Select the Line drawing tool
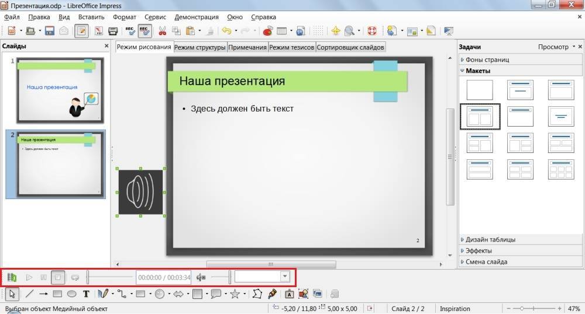Screen dimensions: 585x314 coord(29,294)
